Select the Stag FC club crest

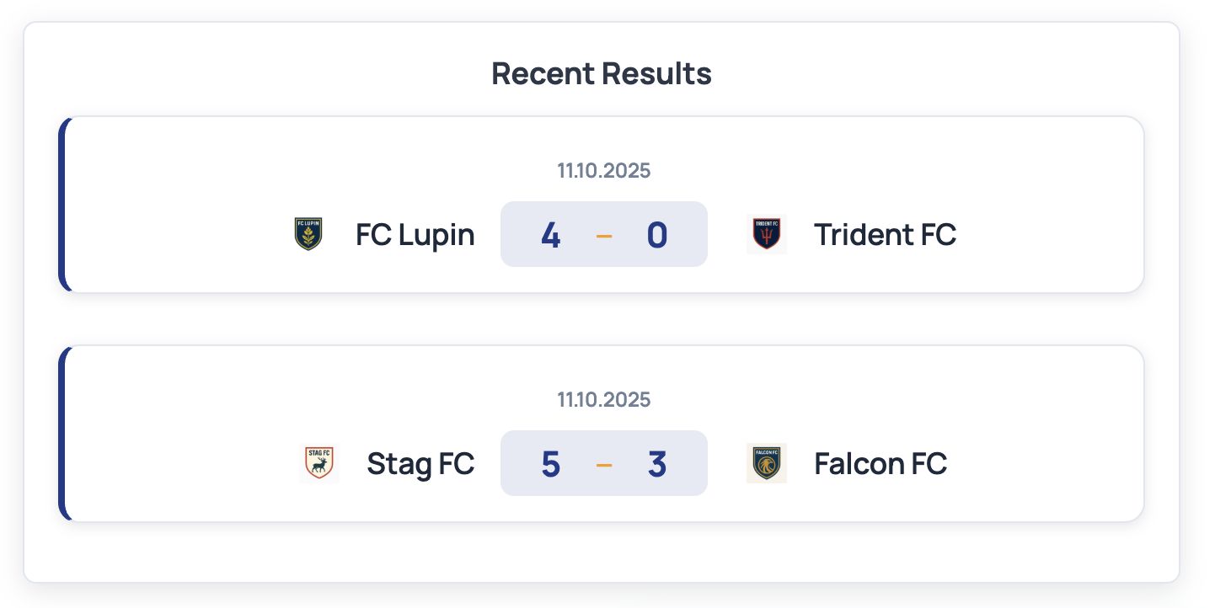318,463
